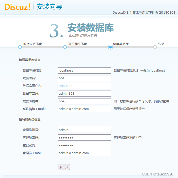
Task: Click hint 同一数据库运行多个论坛时，请修改前缀
Action: coord(141,101)
